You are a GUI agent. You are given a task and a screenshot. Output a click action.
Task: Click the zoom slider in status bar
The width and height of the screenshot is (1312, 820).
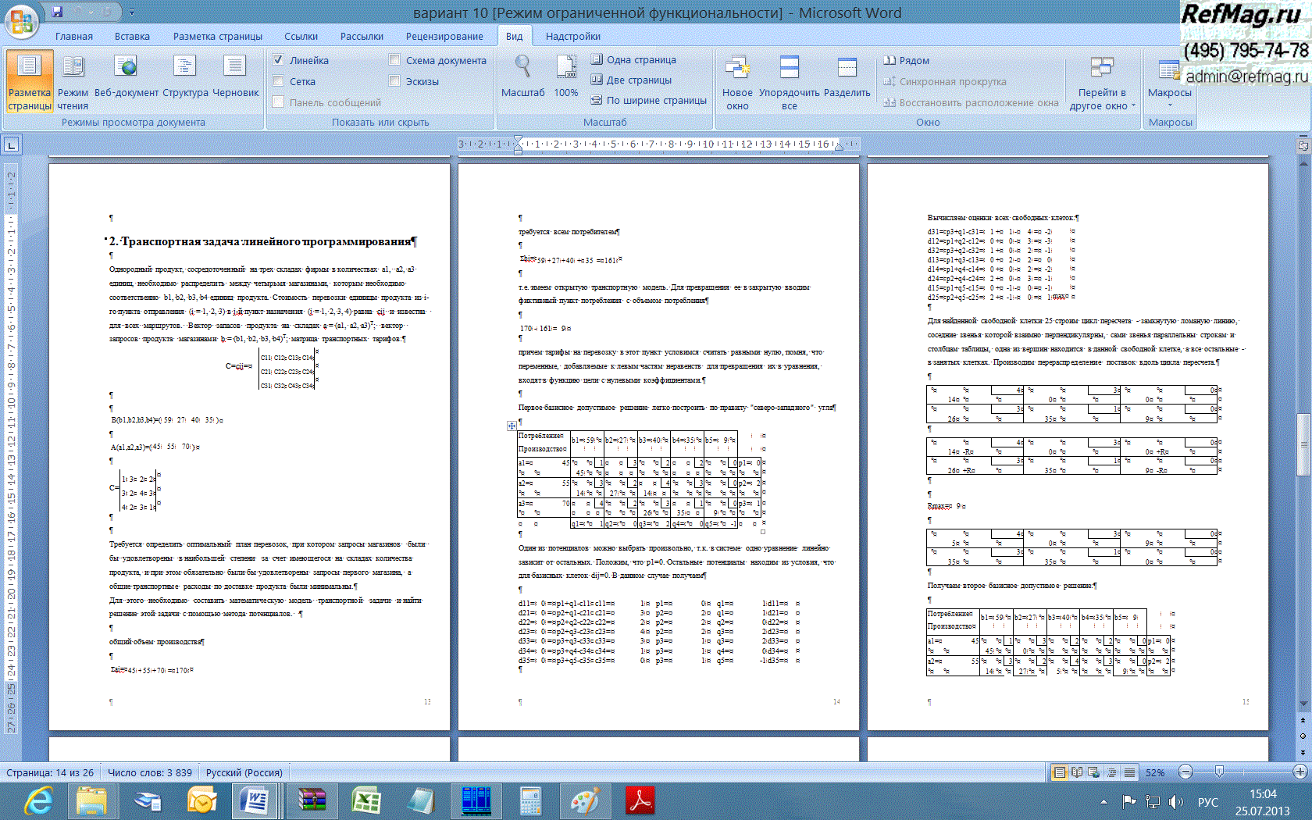pyautogui.click(x=1219, y=772)
